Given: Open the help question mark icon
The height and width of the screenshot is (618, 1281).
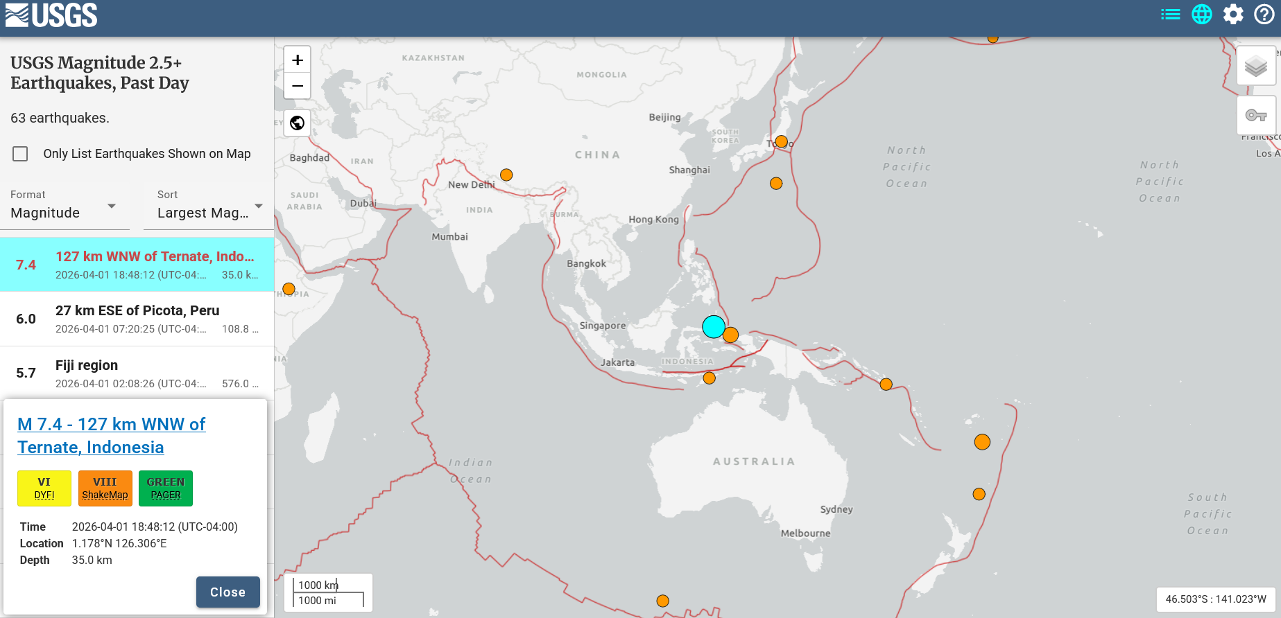Looking at the screenshot, I should click(x=1264, y=15).
